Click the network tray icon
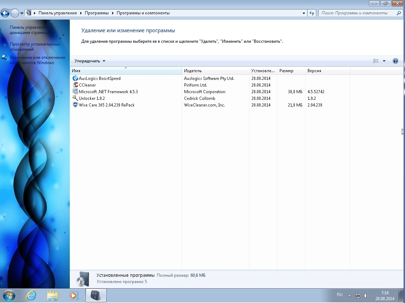 click(x=358, y=296)
